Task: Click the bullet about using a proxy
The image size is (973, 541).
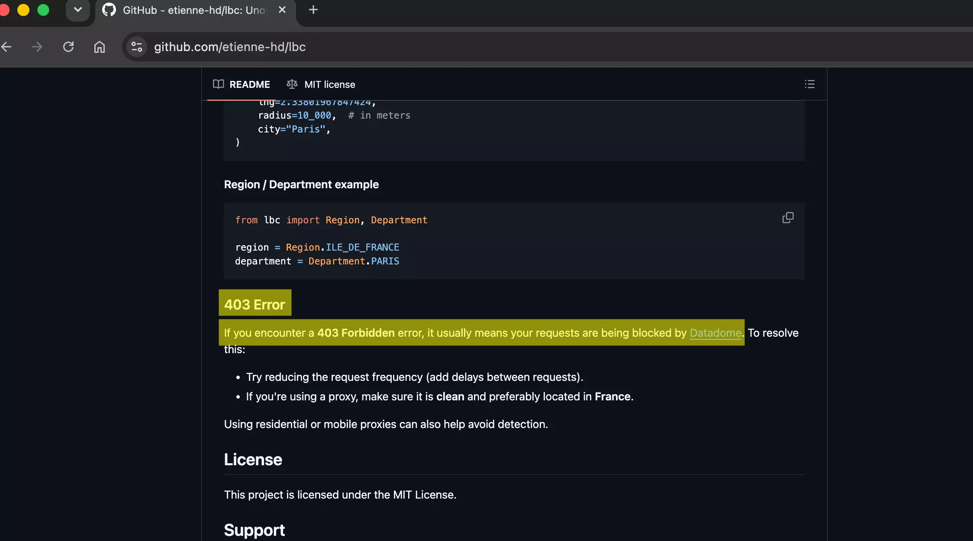Action: (x=440, y=396)
